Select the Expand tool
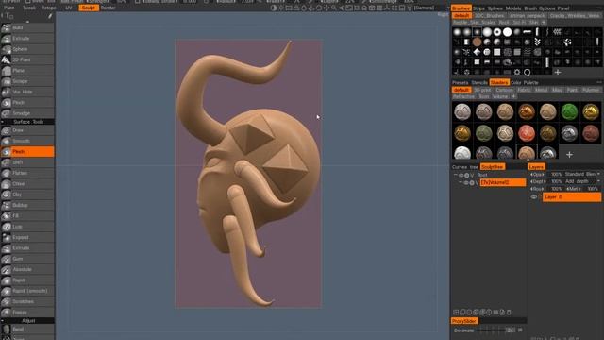This screenshot has width=604, height=340. click(x=27, y=237)
